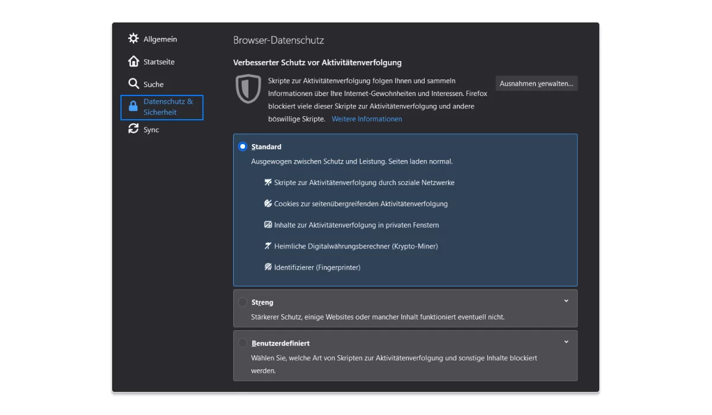Image resolution: width=712 pixels, height=415 pixels.
Task: Click 'Skripte zur Aktivitätenverfolgung durch soziale Netzwerke'
Action: (364, 183)
